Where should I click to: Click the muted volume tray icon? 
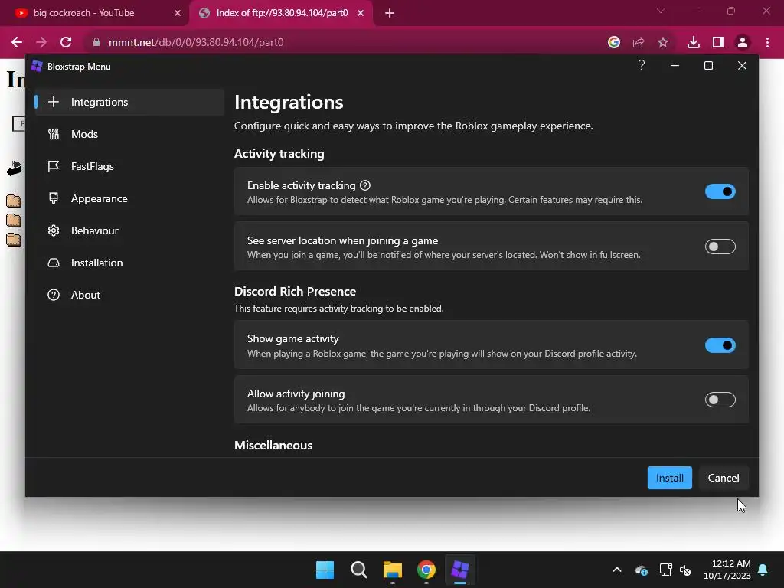[685, 570]
